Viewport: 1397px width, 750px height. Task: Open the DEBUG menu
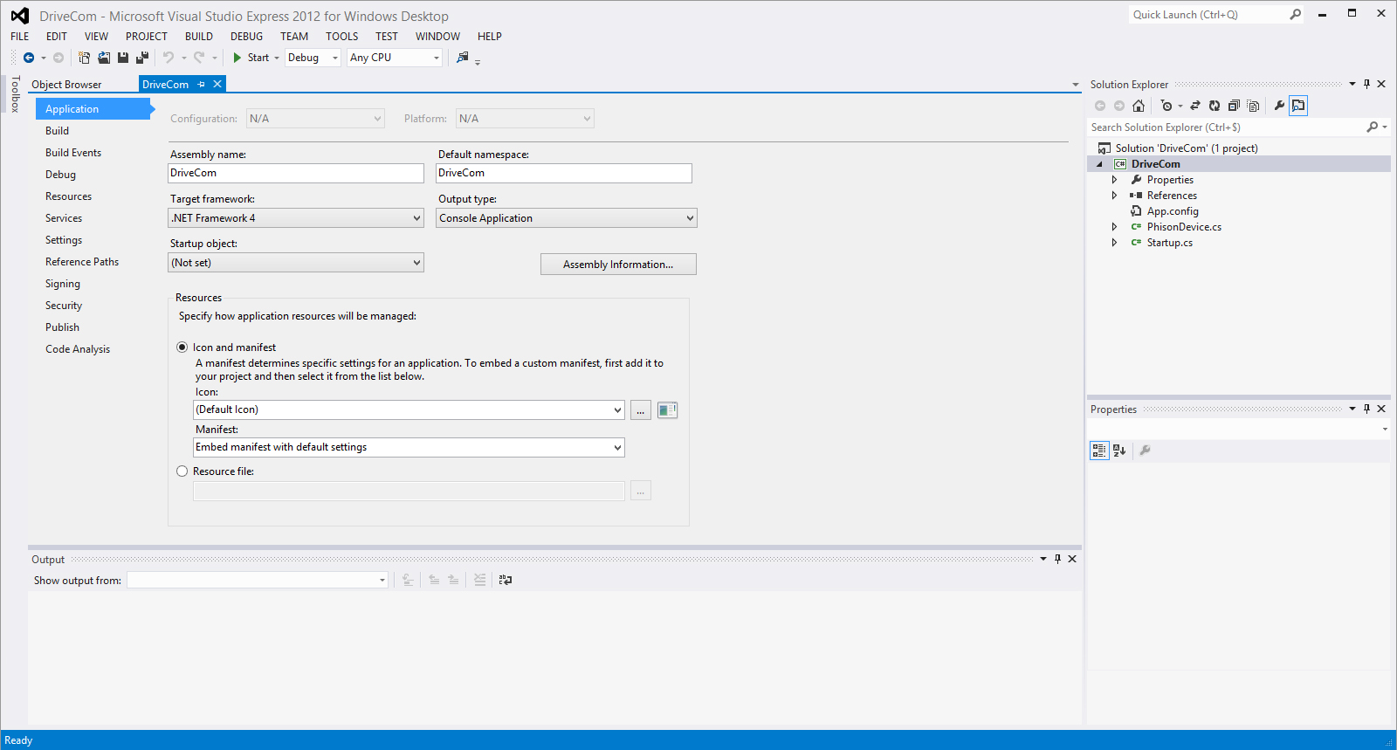click(x=246, y=37)
